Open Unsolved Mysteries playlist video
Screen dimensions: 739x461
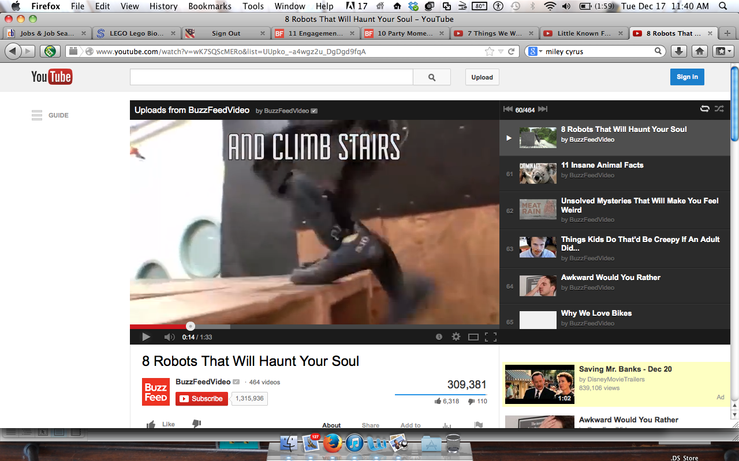[x=615, y=210]
